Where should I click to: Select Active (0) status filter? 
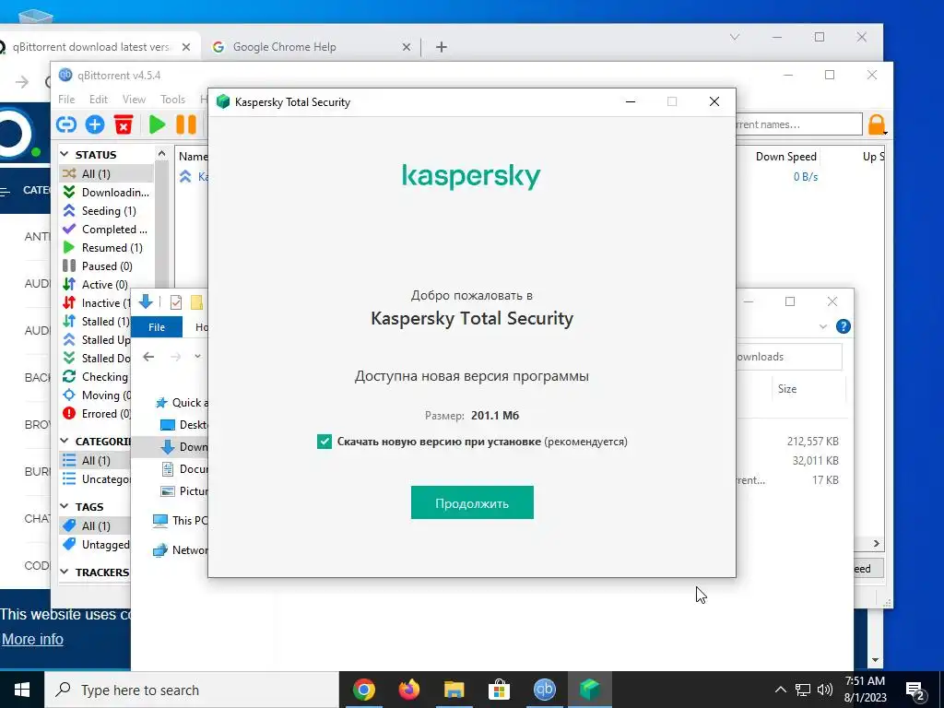(107, 284)
